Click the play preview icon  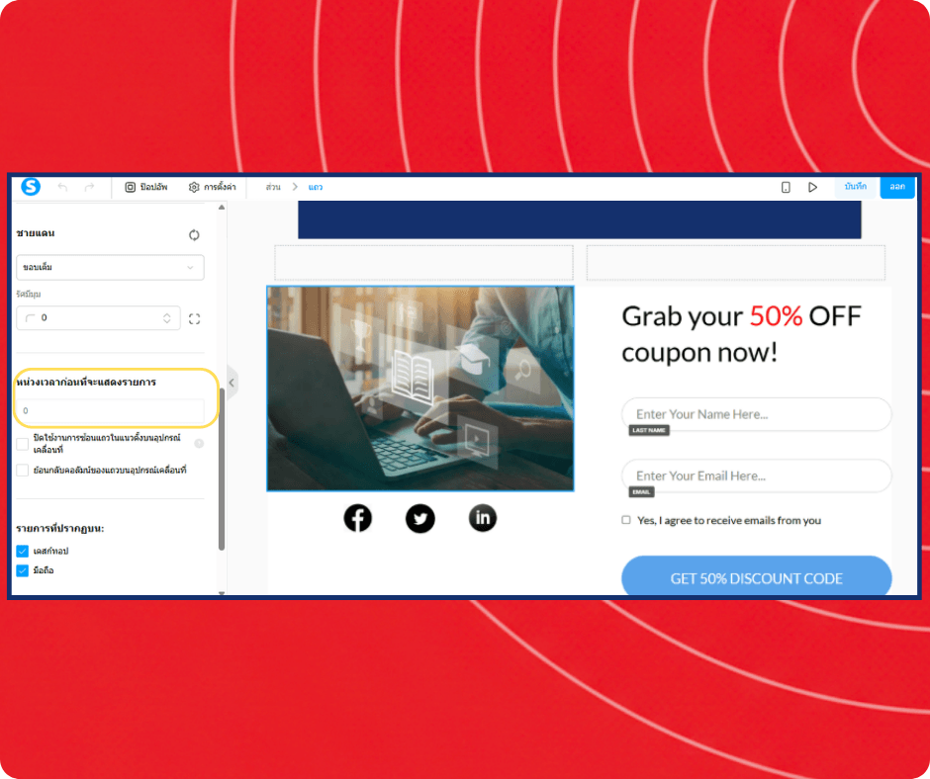[x=812, y=188]
